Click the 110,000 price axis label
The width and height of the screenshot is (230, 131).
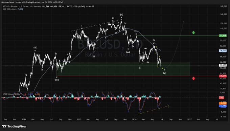coord(224,28)
